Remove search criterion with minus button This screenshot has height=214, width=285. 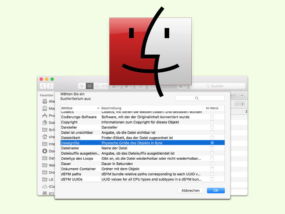pos(237,104)
